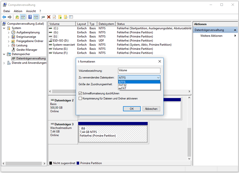Select Computerverwaltung (Lokal) root node

click(x=26, y=24)
